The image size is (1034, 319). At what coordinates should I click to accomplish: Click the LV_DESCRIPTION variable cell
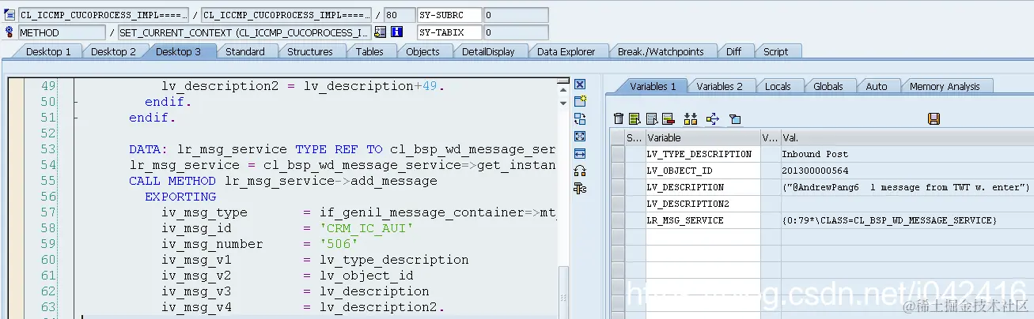click(x=703, y=187)
